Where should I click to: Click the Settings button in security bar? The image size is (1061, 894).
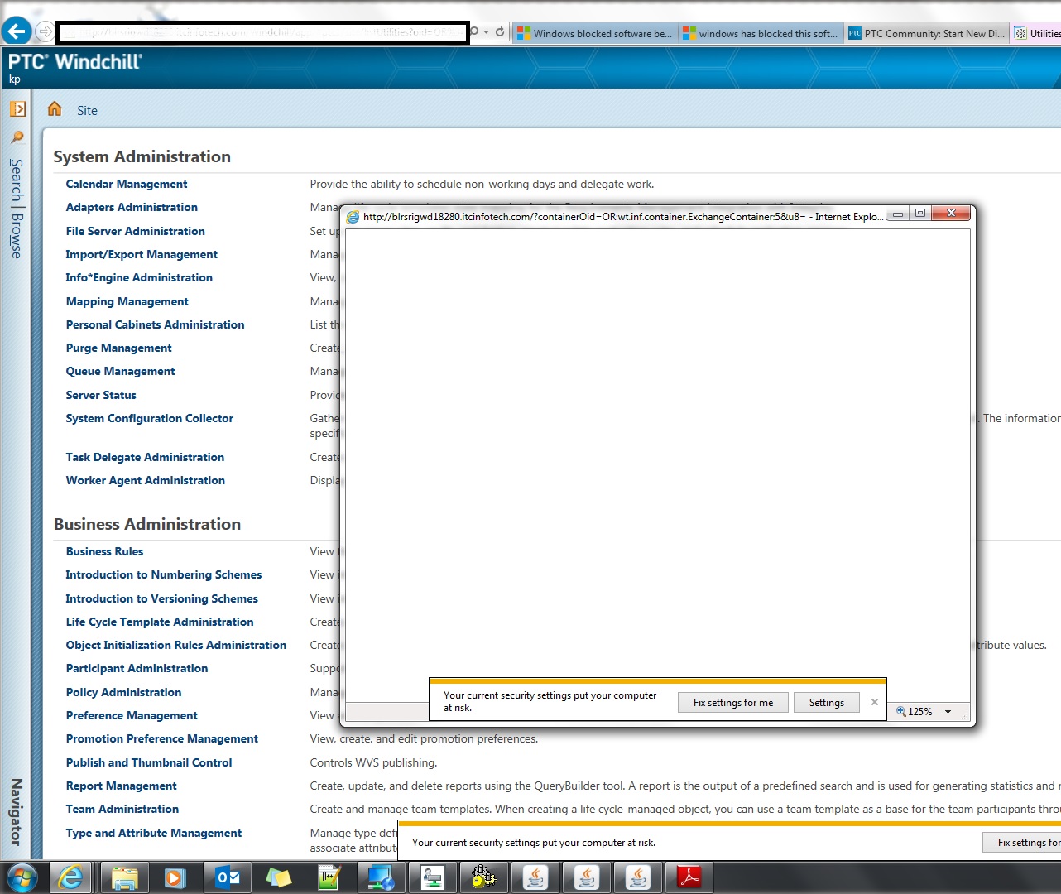click(x=827, y=703)
